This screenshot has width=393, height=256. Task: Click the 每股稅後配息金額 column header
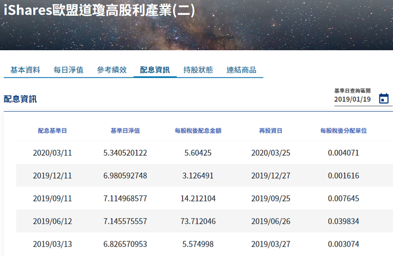click(x=198, y=131)
